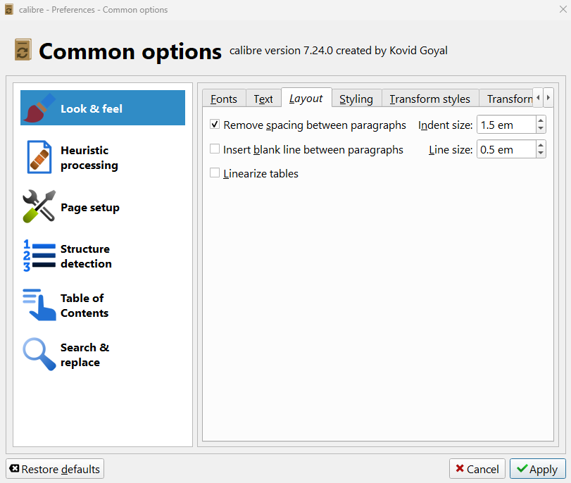Image resolution: width=571 pixels, height=483 pixels.
Task: Switch to the Text tab
Action: (263, 99)
